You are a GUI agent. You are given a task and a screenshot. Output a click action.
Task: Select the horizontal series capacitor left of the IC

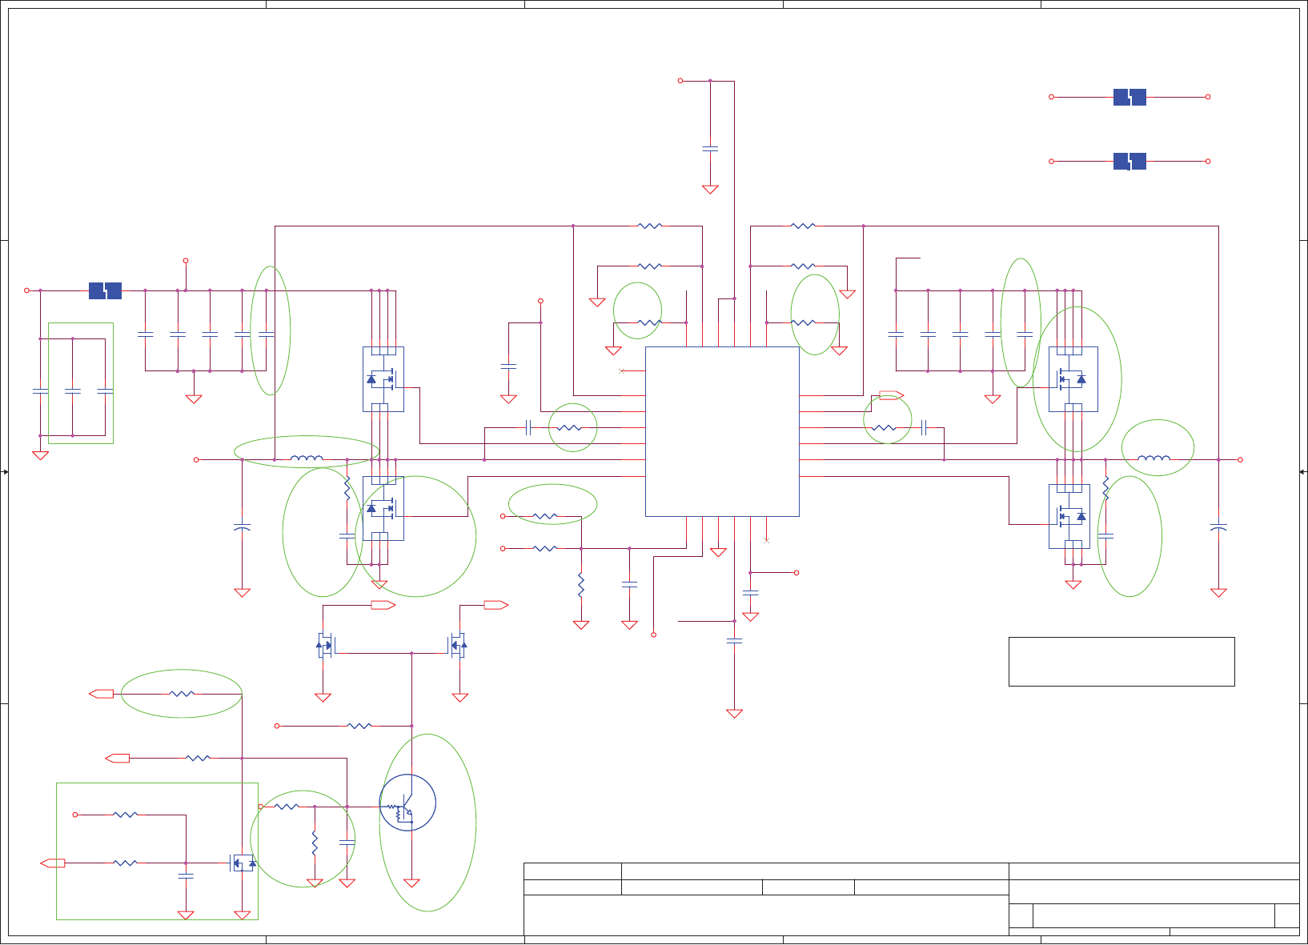528,428
